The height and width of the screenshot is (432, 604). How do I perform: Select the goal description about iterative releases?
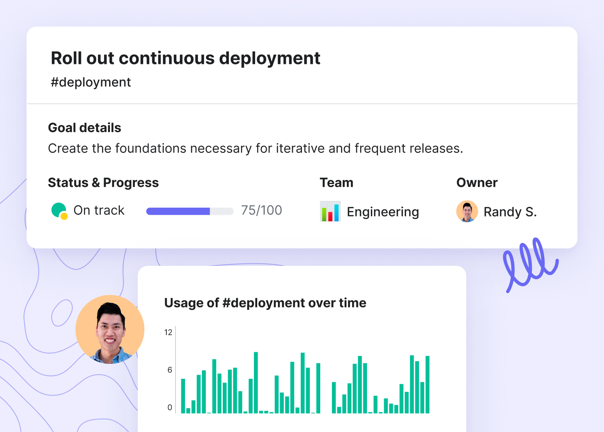(256, 148)
